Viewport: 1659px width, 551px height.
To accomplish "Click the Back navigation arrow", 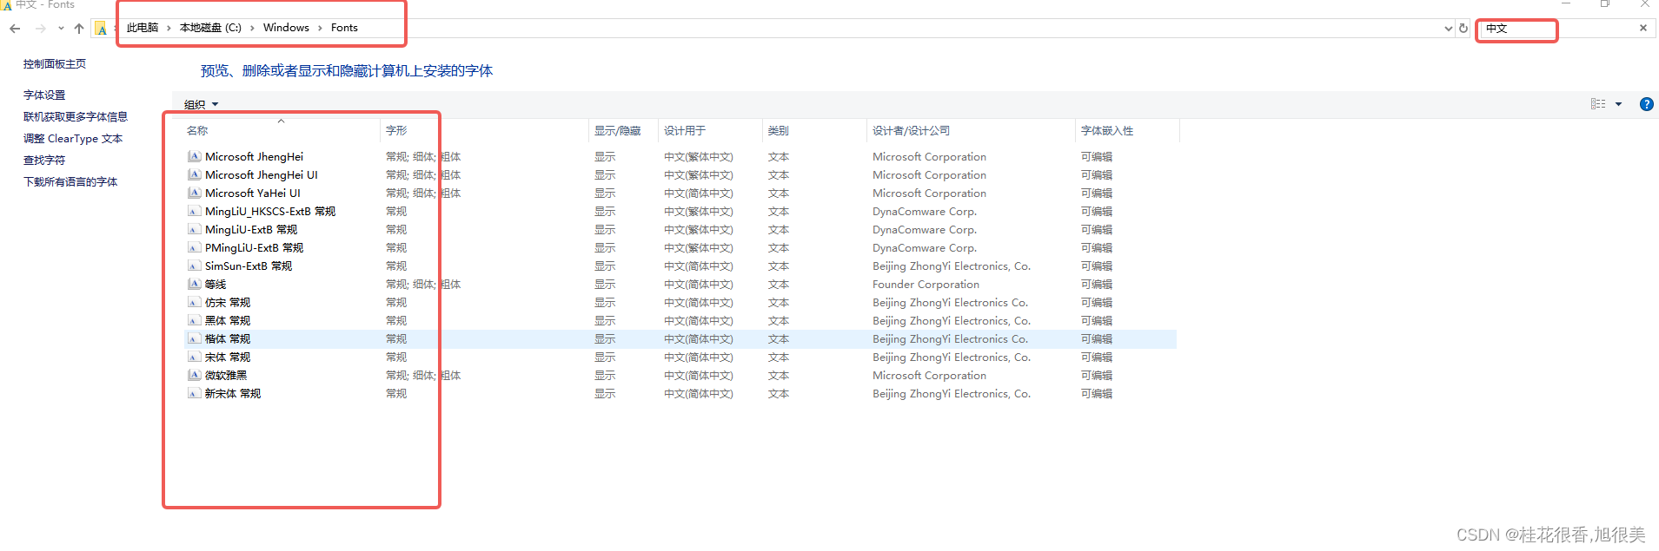I will [x=15, y=29].
